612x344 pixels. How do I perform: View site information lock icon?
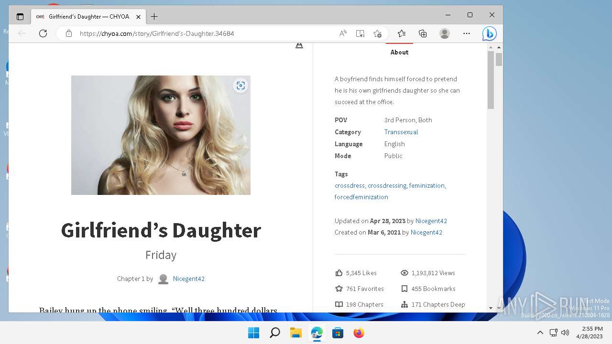[x=69, y=33]
